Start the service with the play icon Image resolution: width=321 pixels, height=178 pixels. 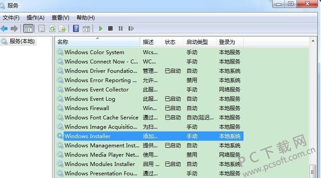101,28
